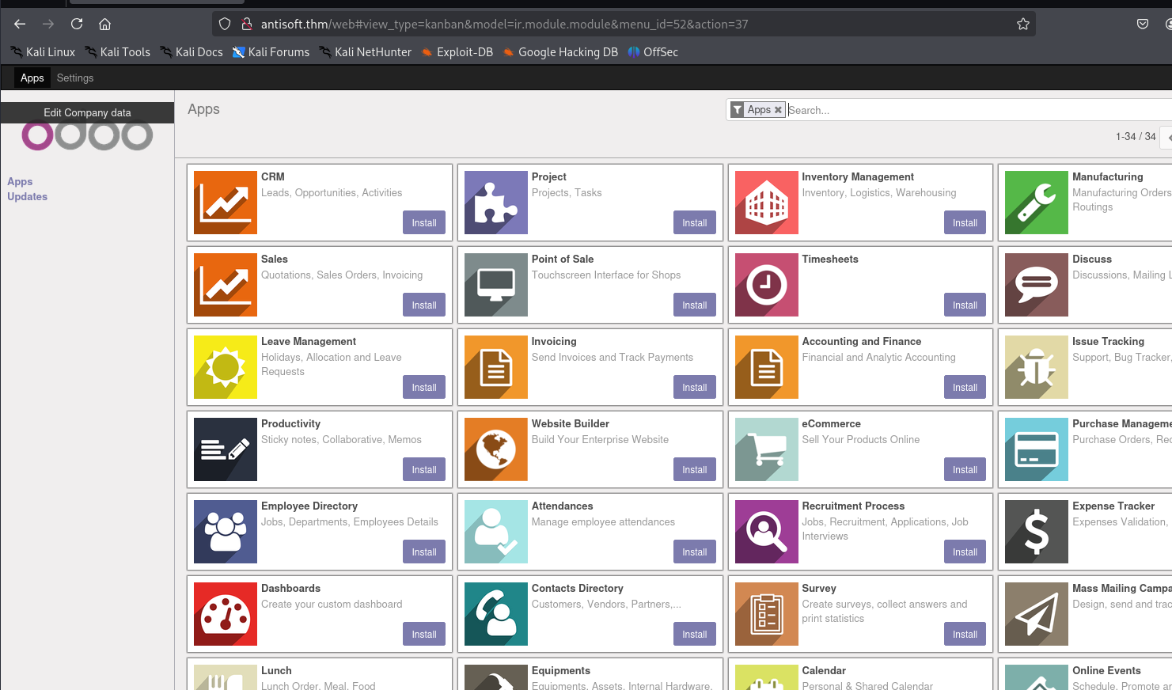Bookmark this page with the star
The width and height of the screenshot is (1172, 690).
point(1023,24)
